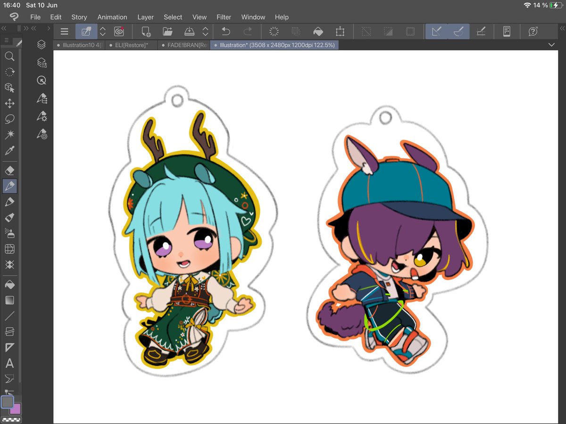Open the tool palette menu icon
The width and height of the screenshot is (566, 424).
coord(7,41)
